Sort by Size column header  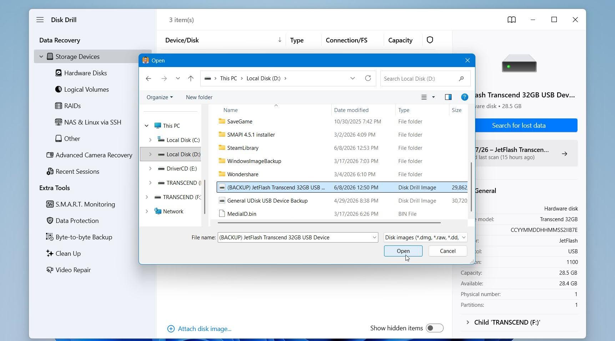tap(457, 110)
